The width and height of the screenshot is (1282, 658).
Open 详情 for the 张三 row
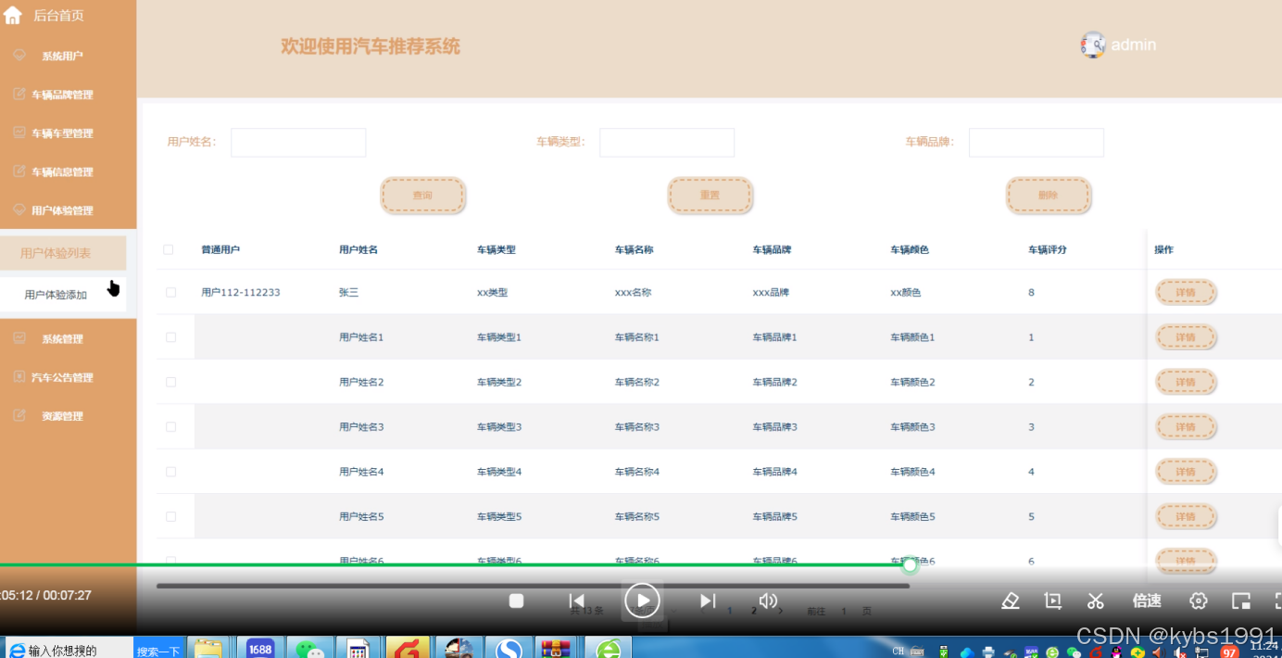(1186, 292)
